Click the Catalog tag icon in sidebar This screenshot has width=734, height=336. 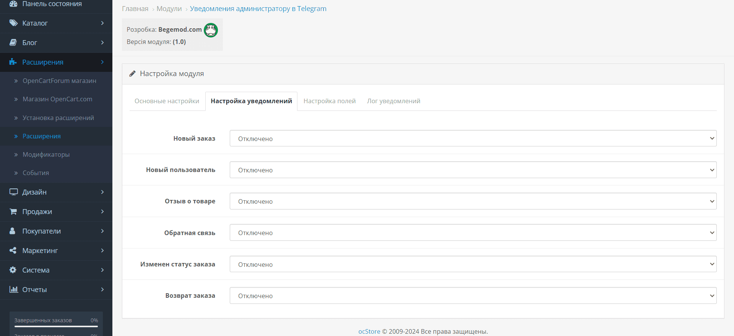click(x=13, y=23)
